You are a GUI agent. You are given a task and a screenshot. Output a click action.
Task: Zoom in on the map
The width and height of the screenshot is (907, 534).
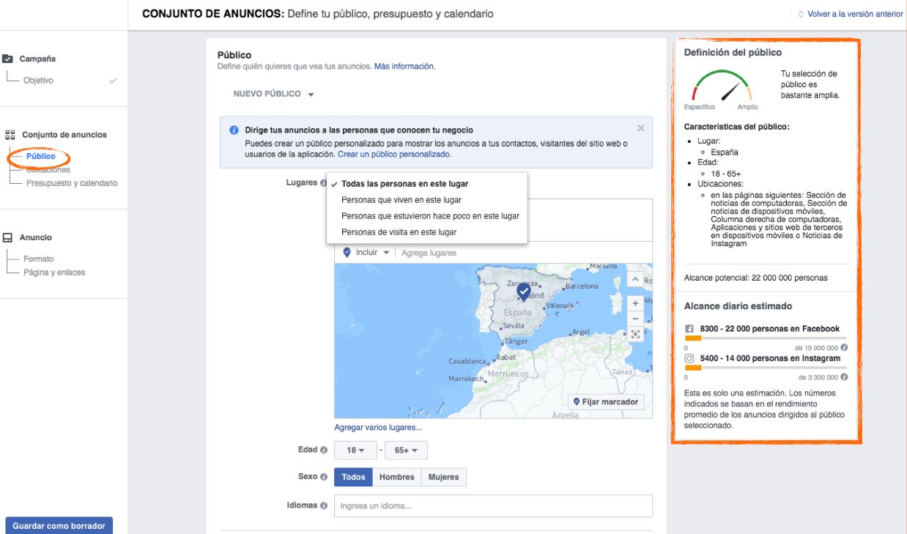(635, 303)
